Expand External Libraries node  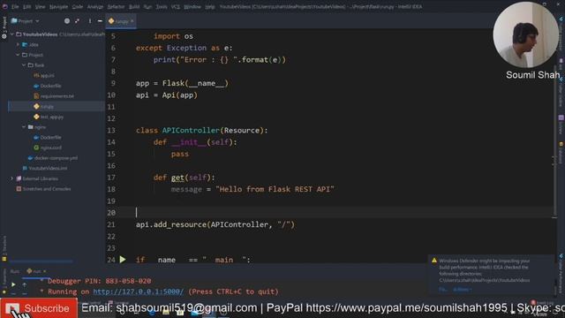pyautogui.click(x=11, y=178)
